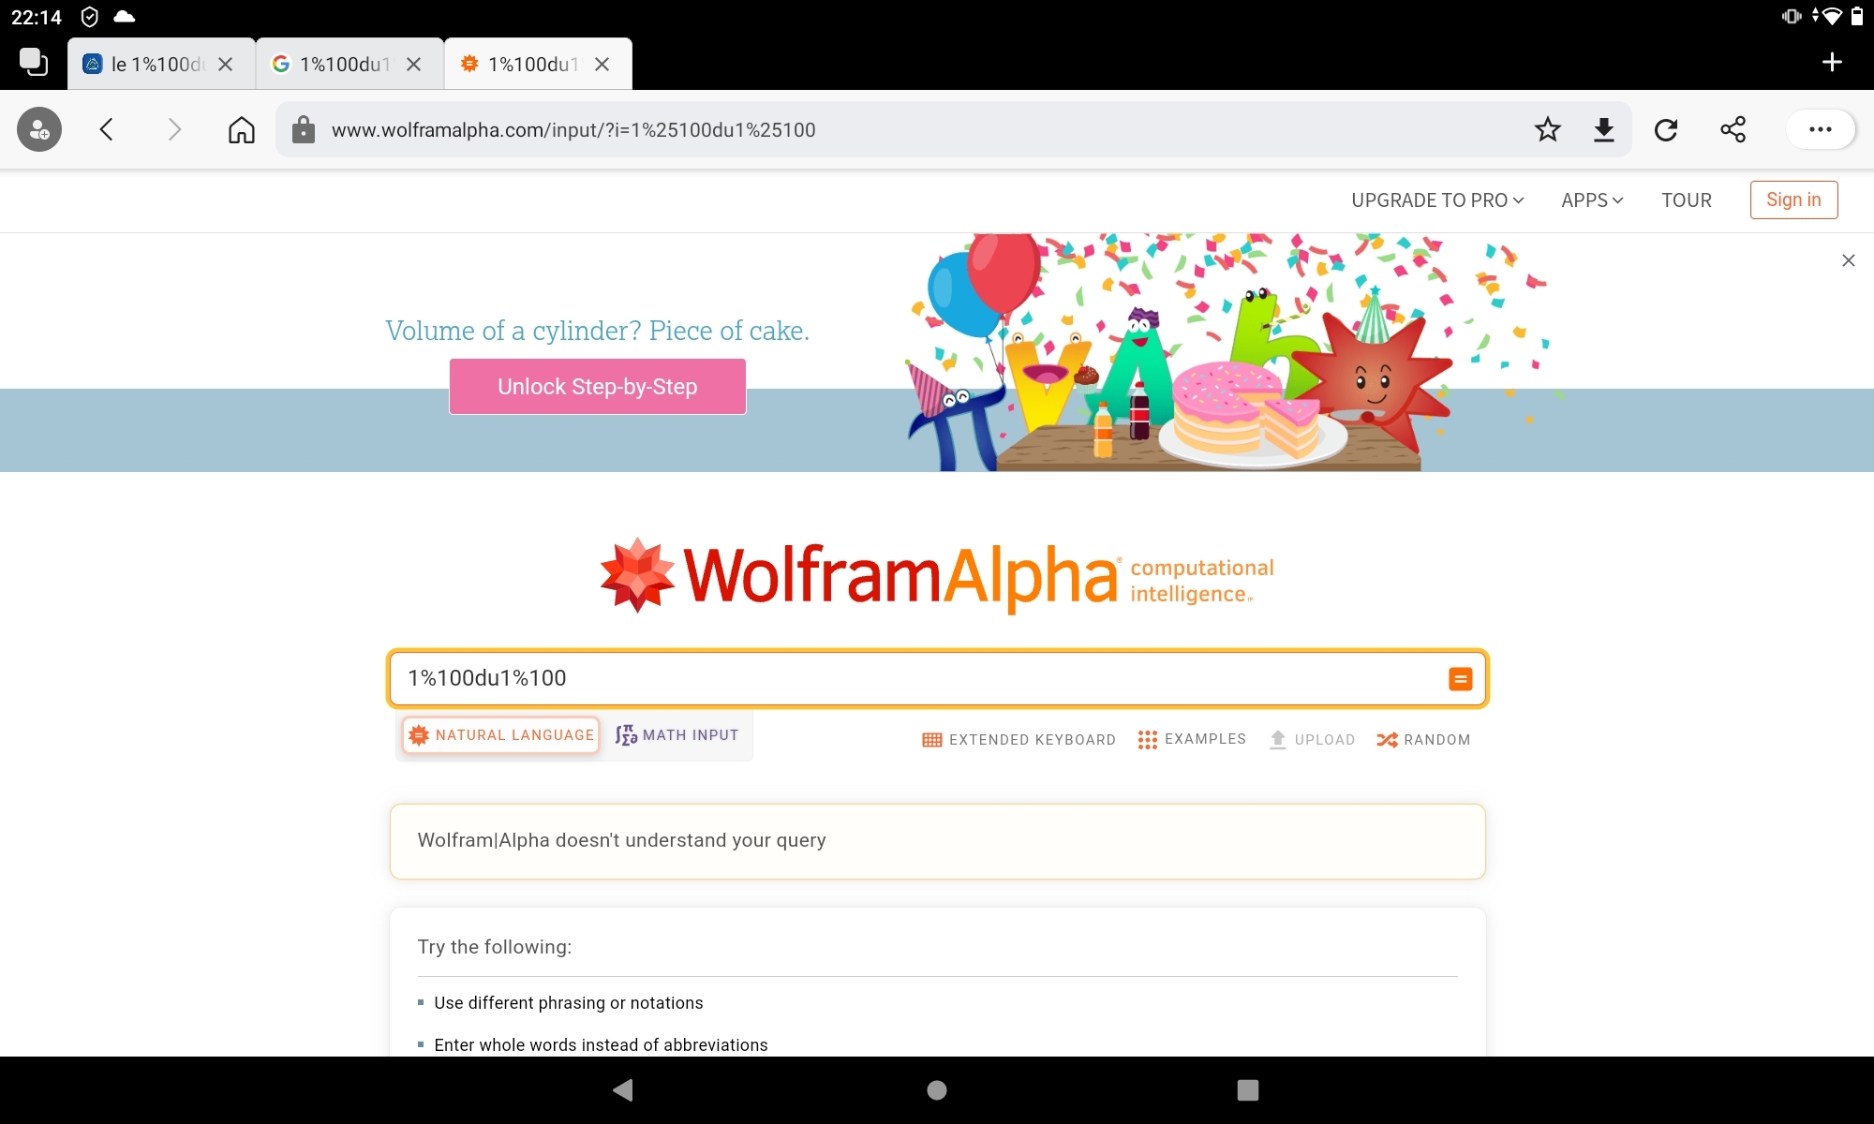
Task: Open downloads via the download arrow icon
Action: pos(1604,129)
